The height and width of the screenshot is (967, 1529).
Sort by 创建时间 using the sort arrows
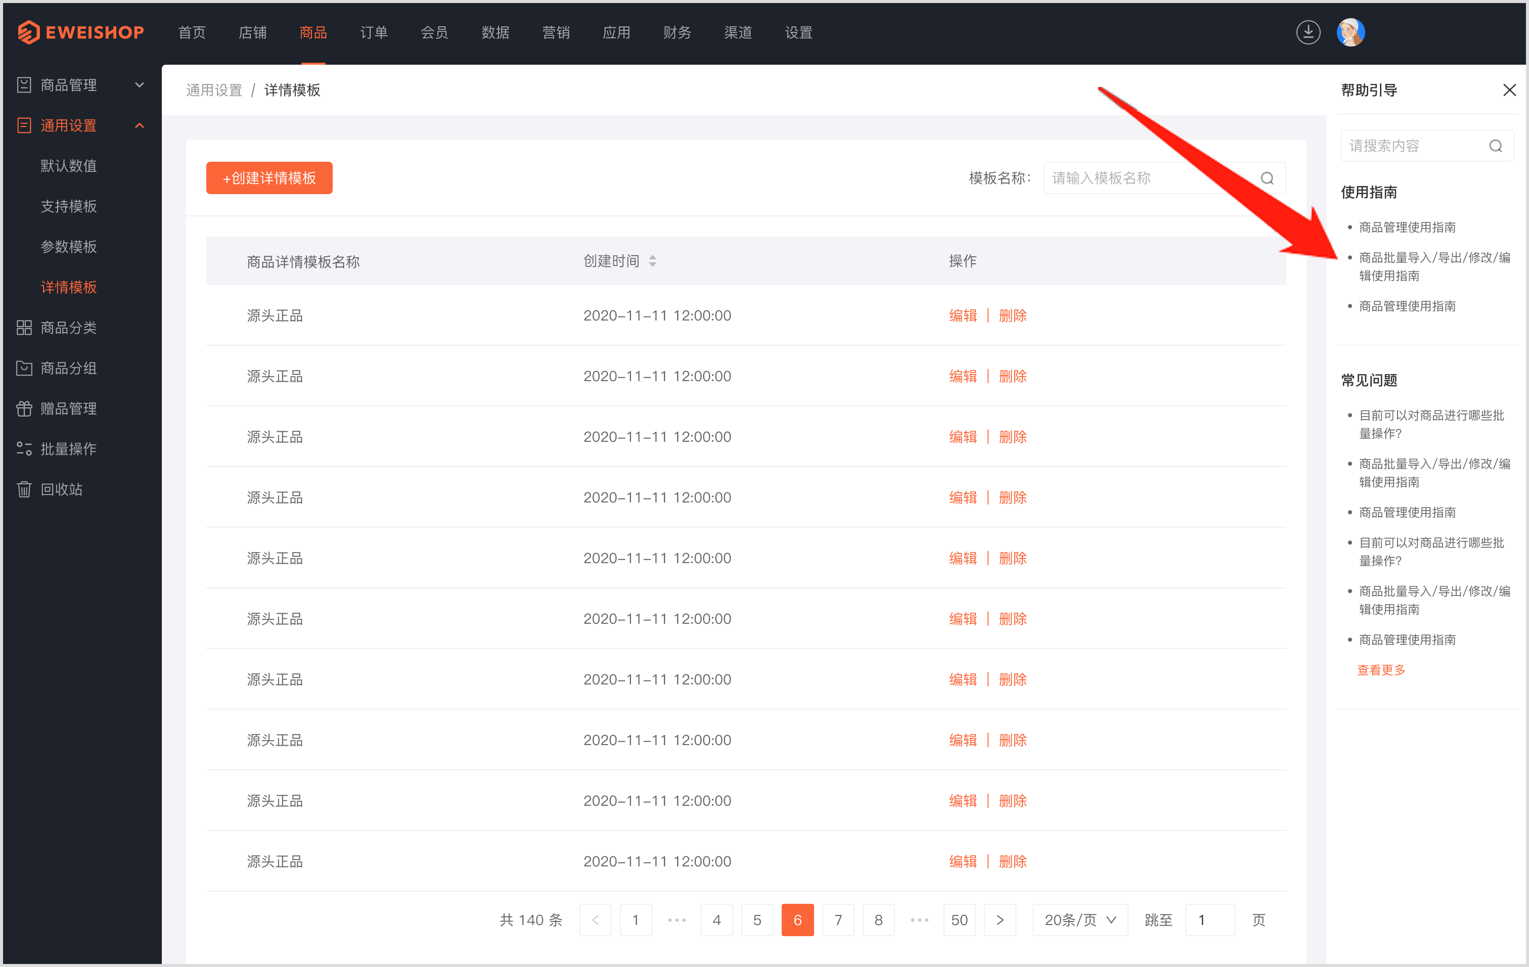coord(653,261)
